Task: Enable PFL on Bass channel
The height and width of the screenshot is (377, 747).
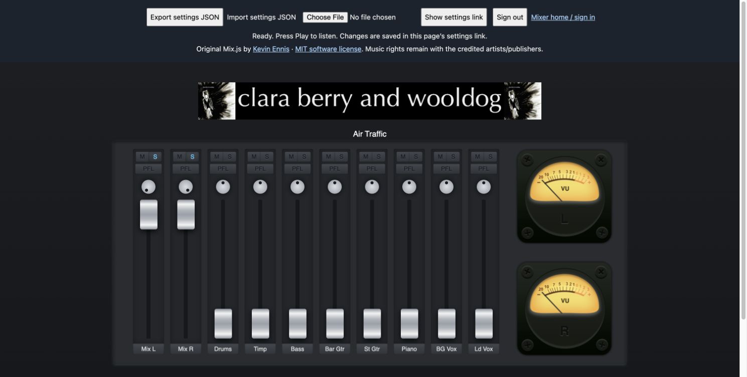Action: [297, 168]
